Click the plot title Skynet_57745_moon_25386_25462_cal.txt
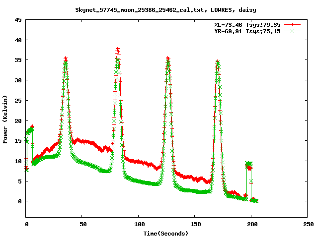Image resolution: width=318 pixels, height=238 pixels. pyautogui.click(x=165, y=10)
